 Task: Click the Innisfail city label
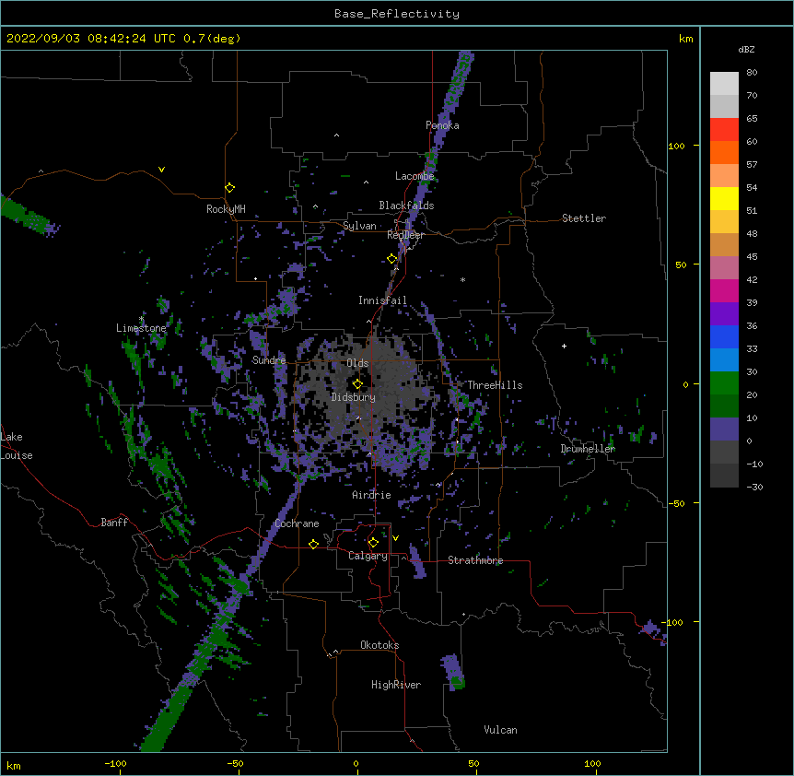pos(382,300)
